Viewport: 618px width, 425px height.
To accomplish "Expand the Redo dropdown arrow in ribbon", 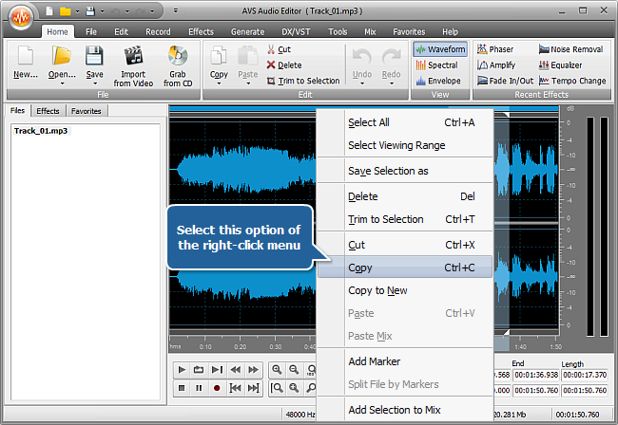I will click(x=392, y=83).
